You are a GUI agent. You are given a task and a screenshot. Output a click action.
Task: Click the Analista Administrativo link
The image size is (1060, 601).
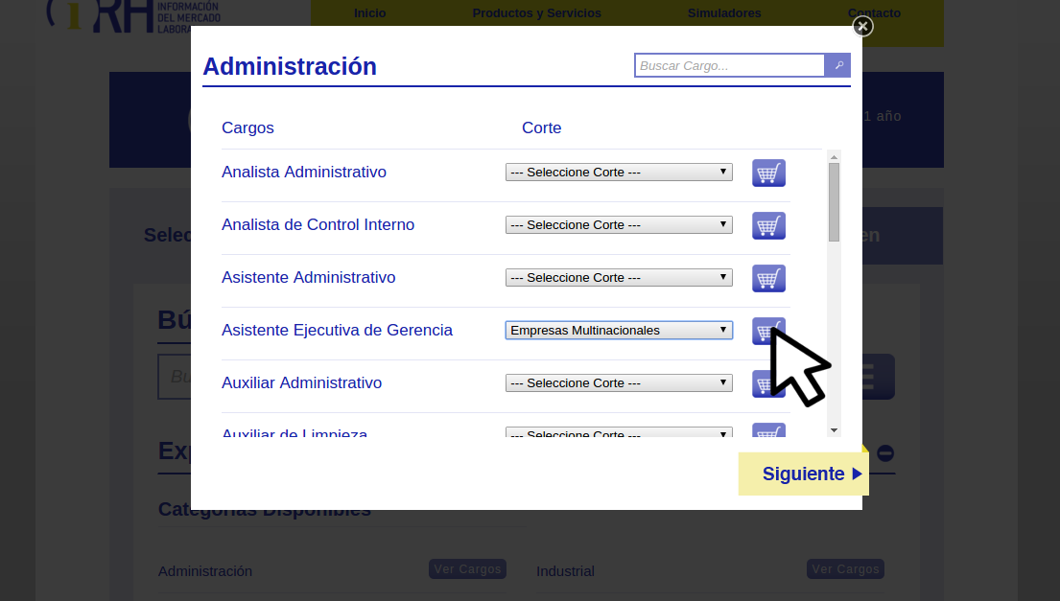pos(304,173)
